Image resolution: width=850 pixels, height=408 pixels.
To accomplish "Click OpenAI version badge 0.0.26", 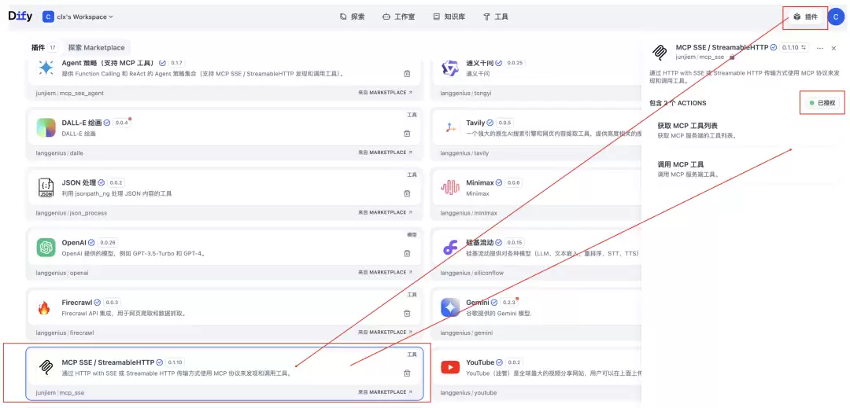I will pyautogui.click(x=109, y=242).
